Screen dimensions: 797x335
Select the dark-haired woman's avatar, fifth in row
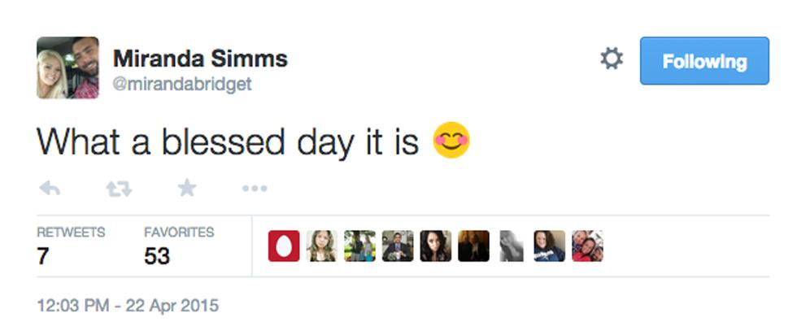click(435, 246)
